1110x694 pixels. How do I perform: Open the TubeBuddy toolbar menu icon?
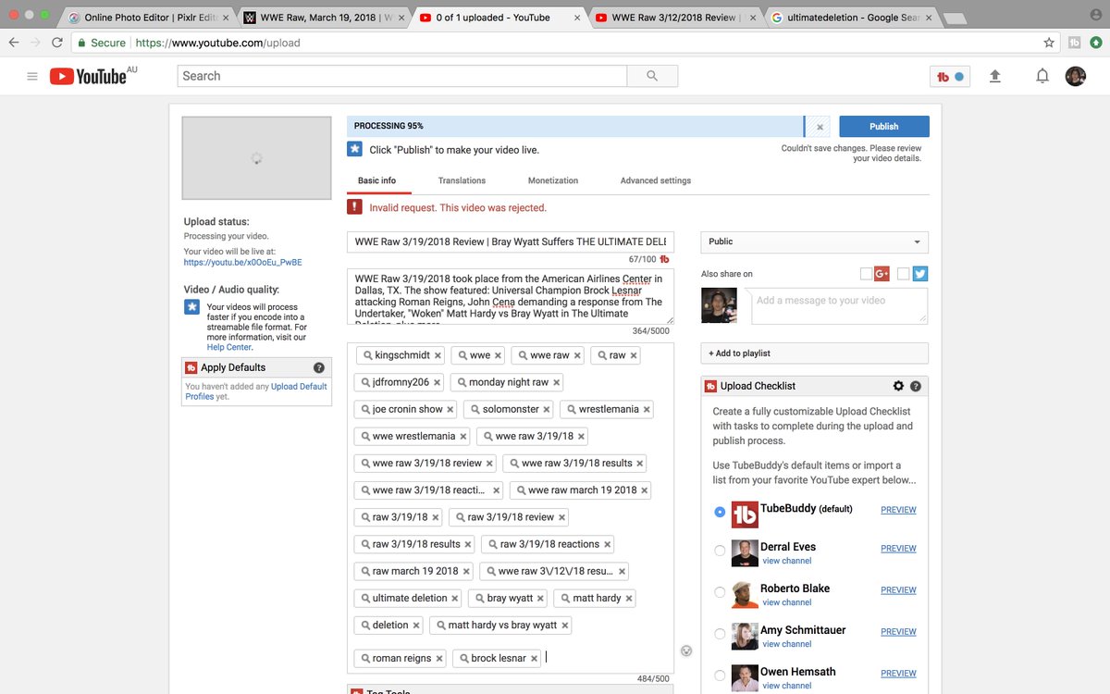pyautogui.click(x=950, y=77)
